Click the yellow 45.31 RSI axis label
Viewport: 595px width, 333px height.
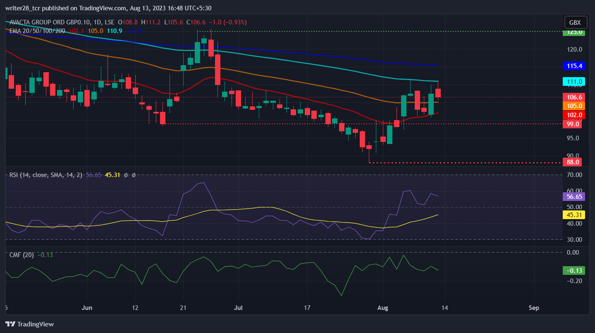(574, 215)
